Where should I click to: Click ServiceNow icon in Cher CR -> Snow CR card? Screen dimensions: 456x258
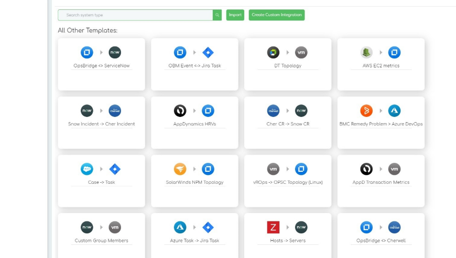point(301,111)
